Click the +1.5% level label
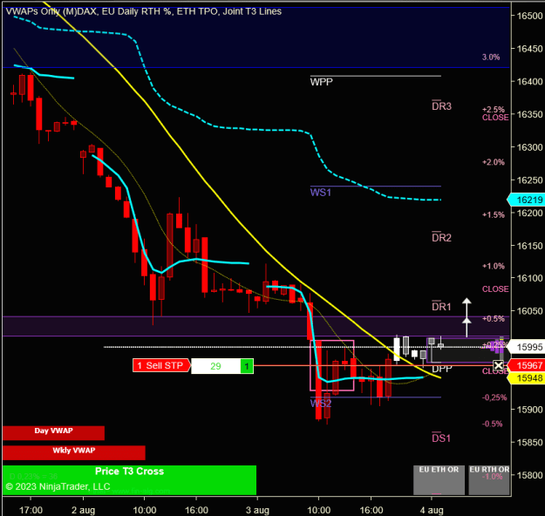The width and height of the screenshot is (545, 516). click(494, 214)
